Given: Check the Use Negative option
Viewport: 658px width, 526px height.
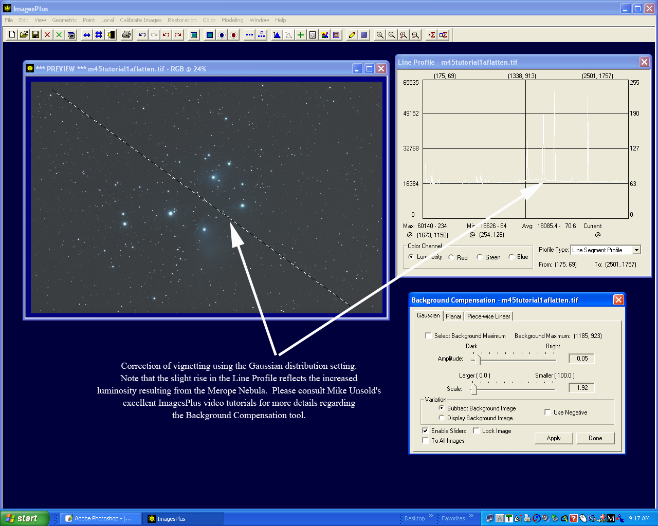Looking at the screenshot, I should [547, 412].
